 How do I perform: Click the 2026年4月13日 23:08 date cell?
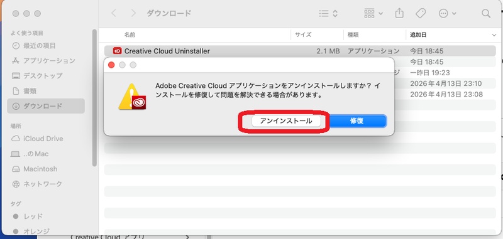pos(446,94)
